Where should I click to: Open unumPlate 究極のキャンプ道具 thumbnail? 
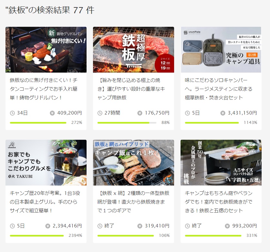[221, 50]
